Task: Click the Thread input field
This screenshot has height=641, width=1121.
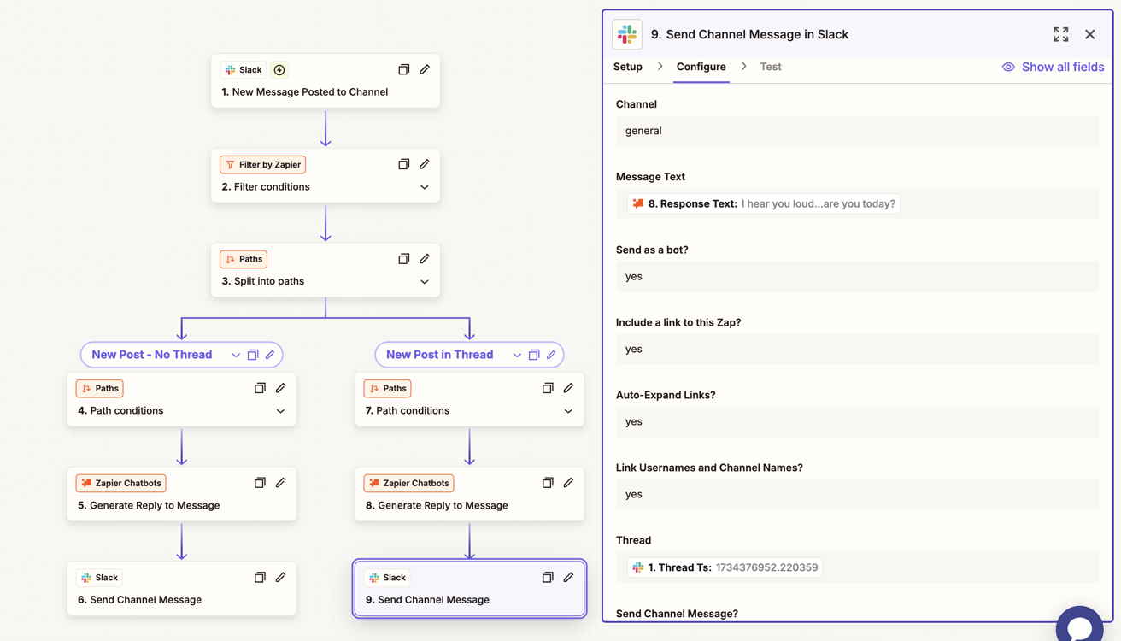Action: click(858, 567)
